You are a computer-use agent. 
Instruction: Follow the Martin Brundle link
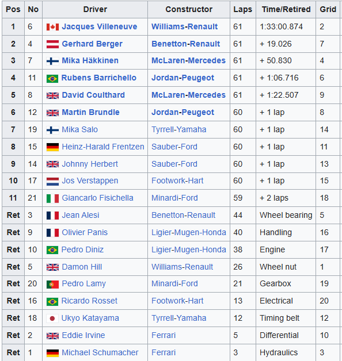click(90, 112)
